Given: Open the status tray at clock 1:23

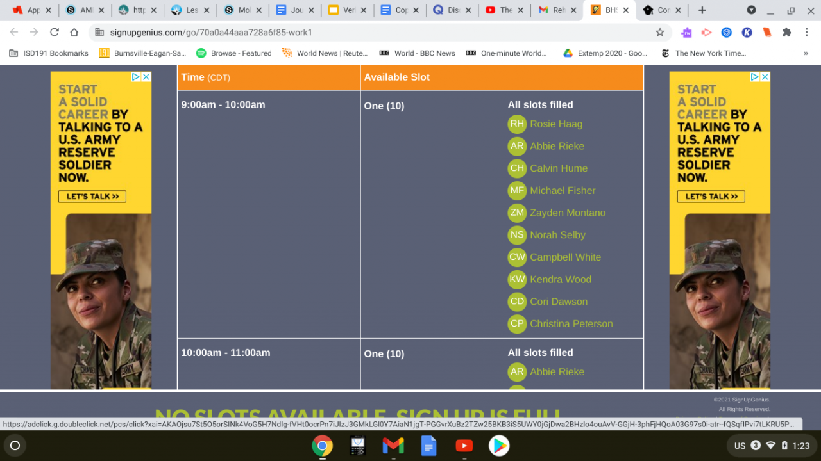Looking at the screenshot, I should [801, 446].
